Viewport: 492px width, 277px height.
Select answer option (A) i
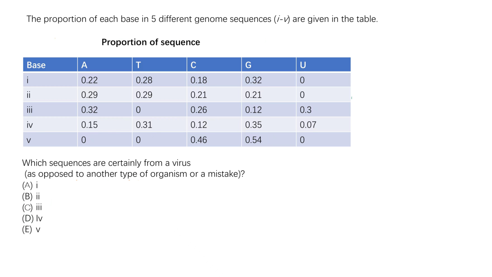(30, 185)
